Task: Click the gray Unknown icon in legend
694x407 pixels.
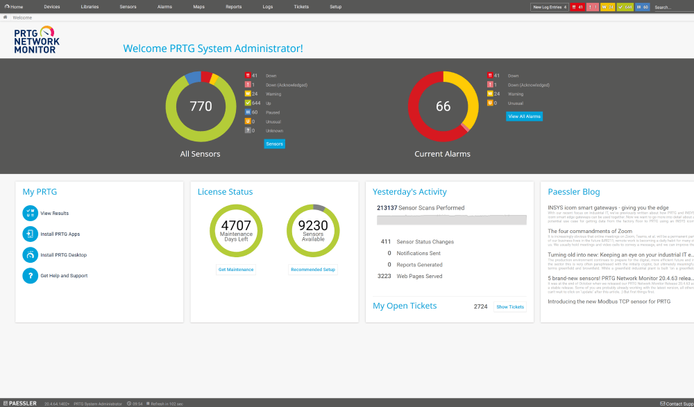Action: (x=248, y=130)
